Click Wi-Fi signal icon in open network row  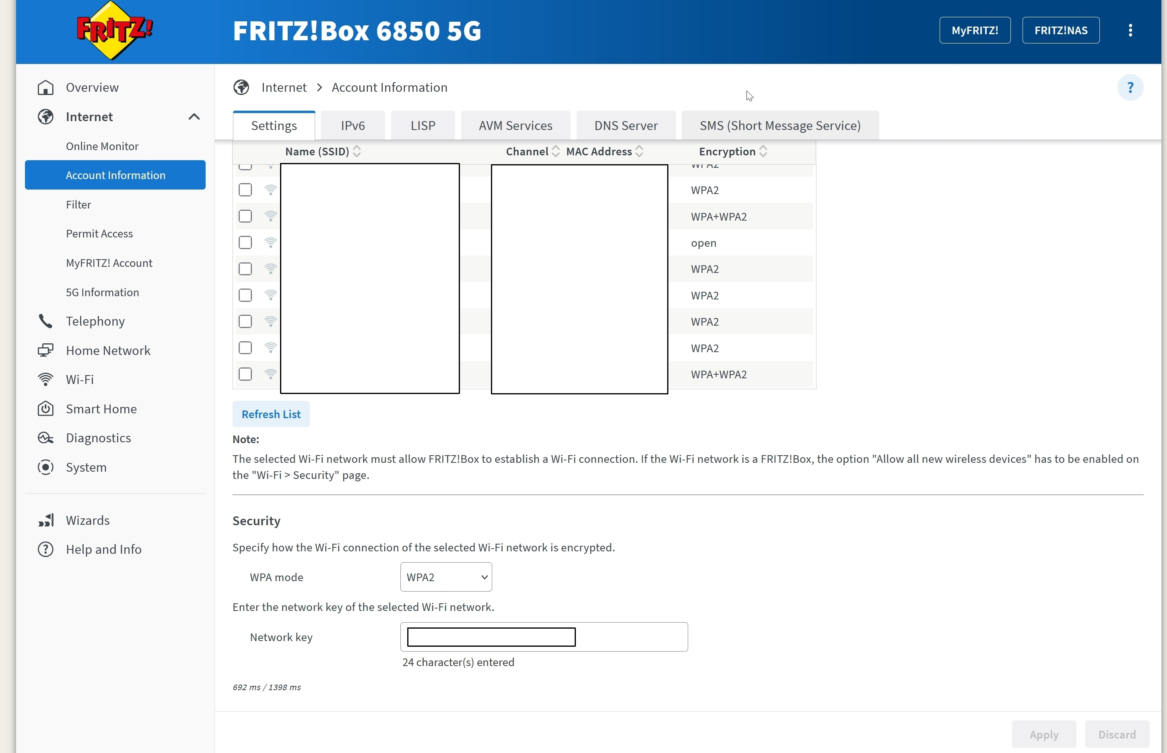pyautogui.click(x=270, y=243)
